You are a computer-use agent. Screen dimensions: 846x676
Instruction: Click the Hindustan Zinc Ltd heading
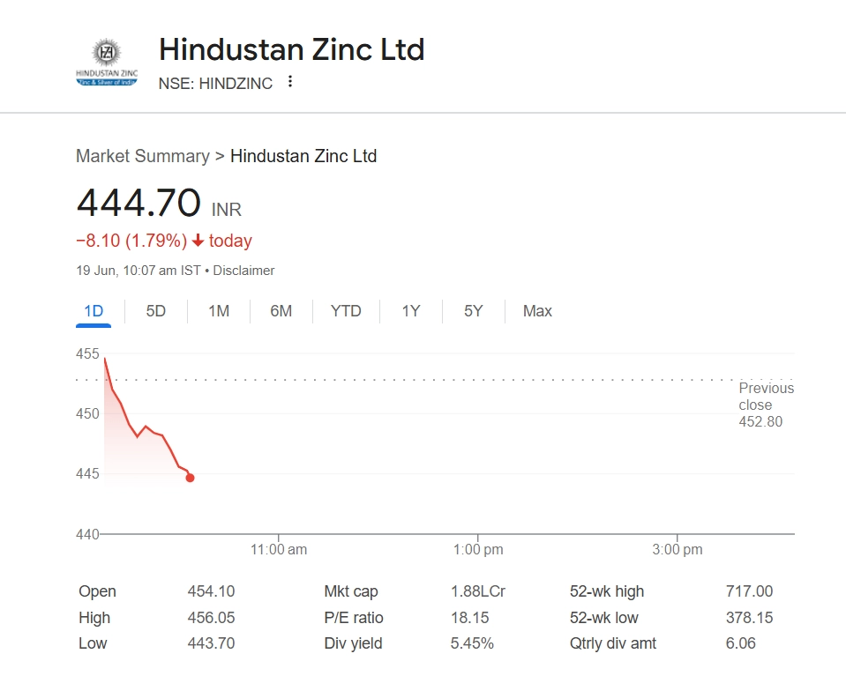point(291,49)
